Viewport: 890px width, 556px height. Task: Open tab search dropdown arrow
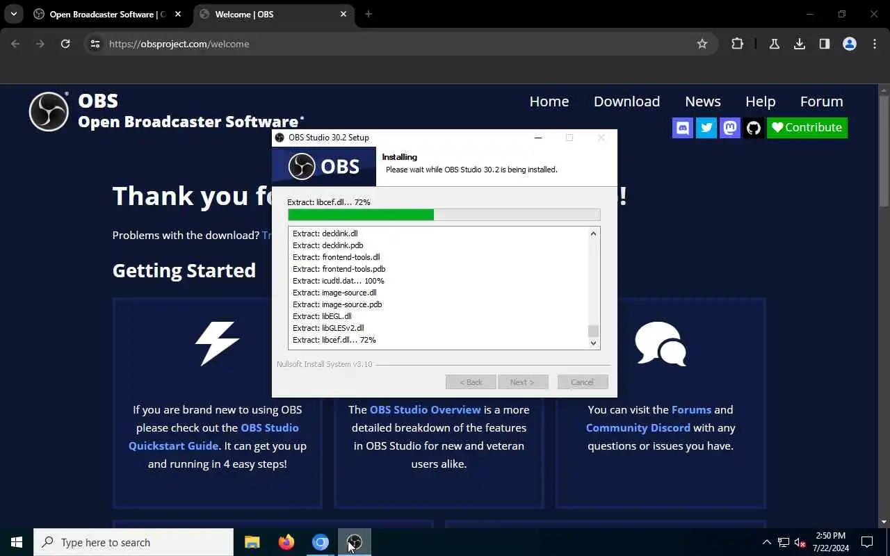click(x=13, y=14)
